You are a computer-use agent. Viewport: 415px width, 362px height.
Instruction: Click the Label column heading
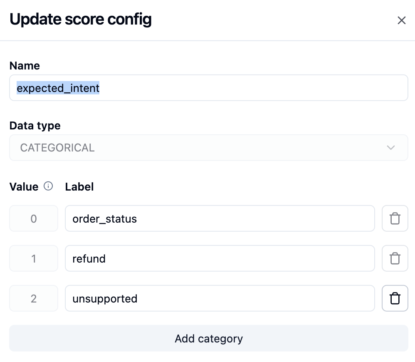click(x=79, y=187)
